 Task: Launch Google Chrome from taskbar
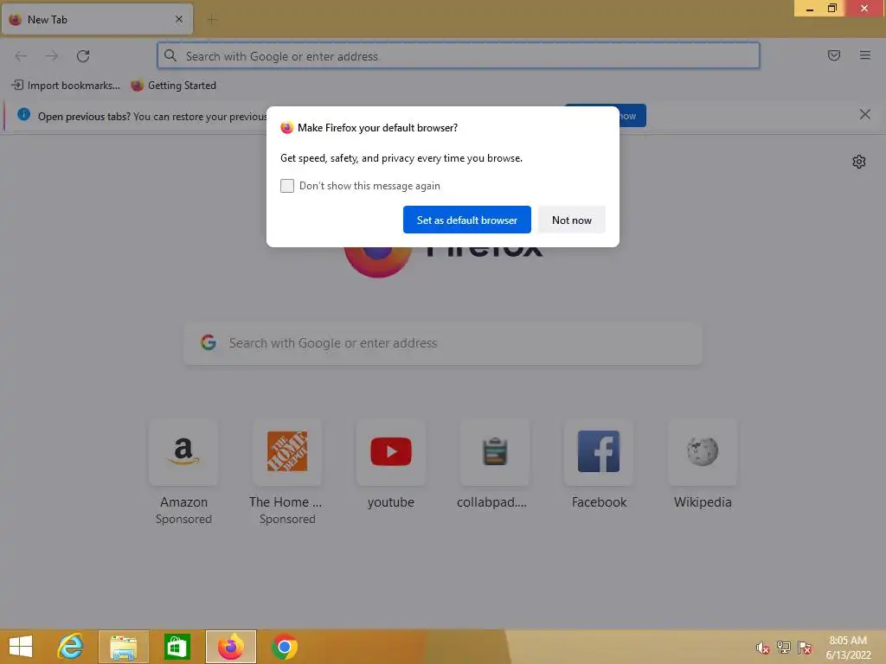tap(284, 647)
